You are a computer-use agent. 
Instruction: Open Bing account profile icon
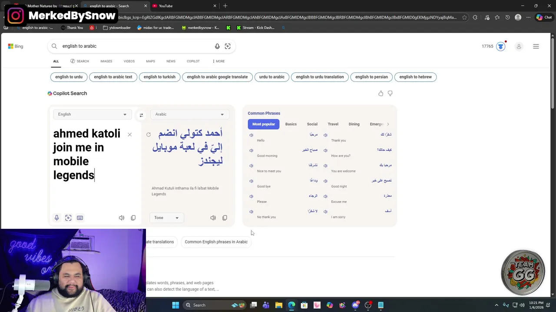(x=519, y=46)
